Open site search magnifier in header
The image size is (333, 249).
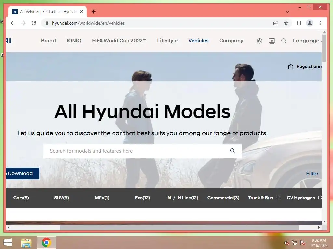(284, 41)
